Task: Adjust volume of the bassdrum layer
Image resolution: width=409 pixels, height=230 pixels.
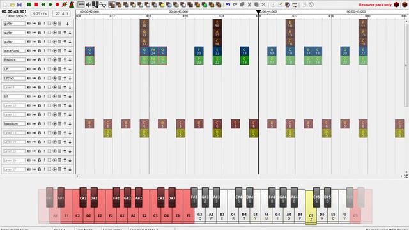Action: point(29,123)
